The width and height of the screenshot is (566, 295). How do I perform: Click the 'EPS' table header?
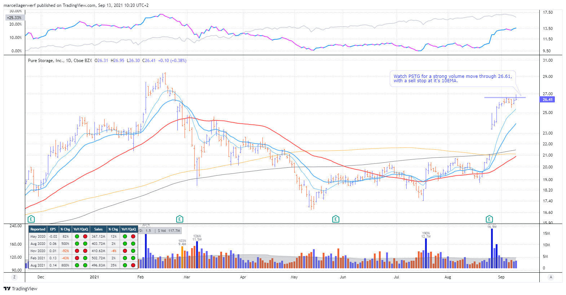point(53,229)
